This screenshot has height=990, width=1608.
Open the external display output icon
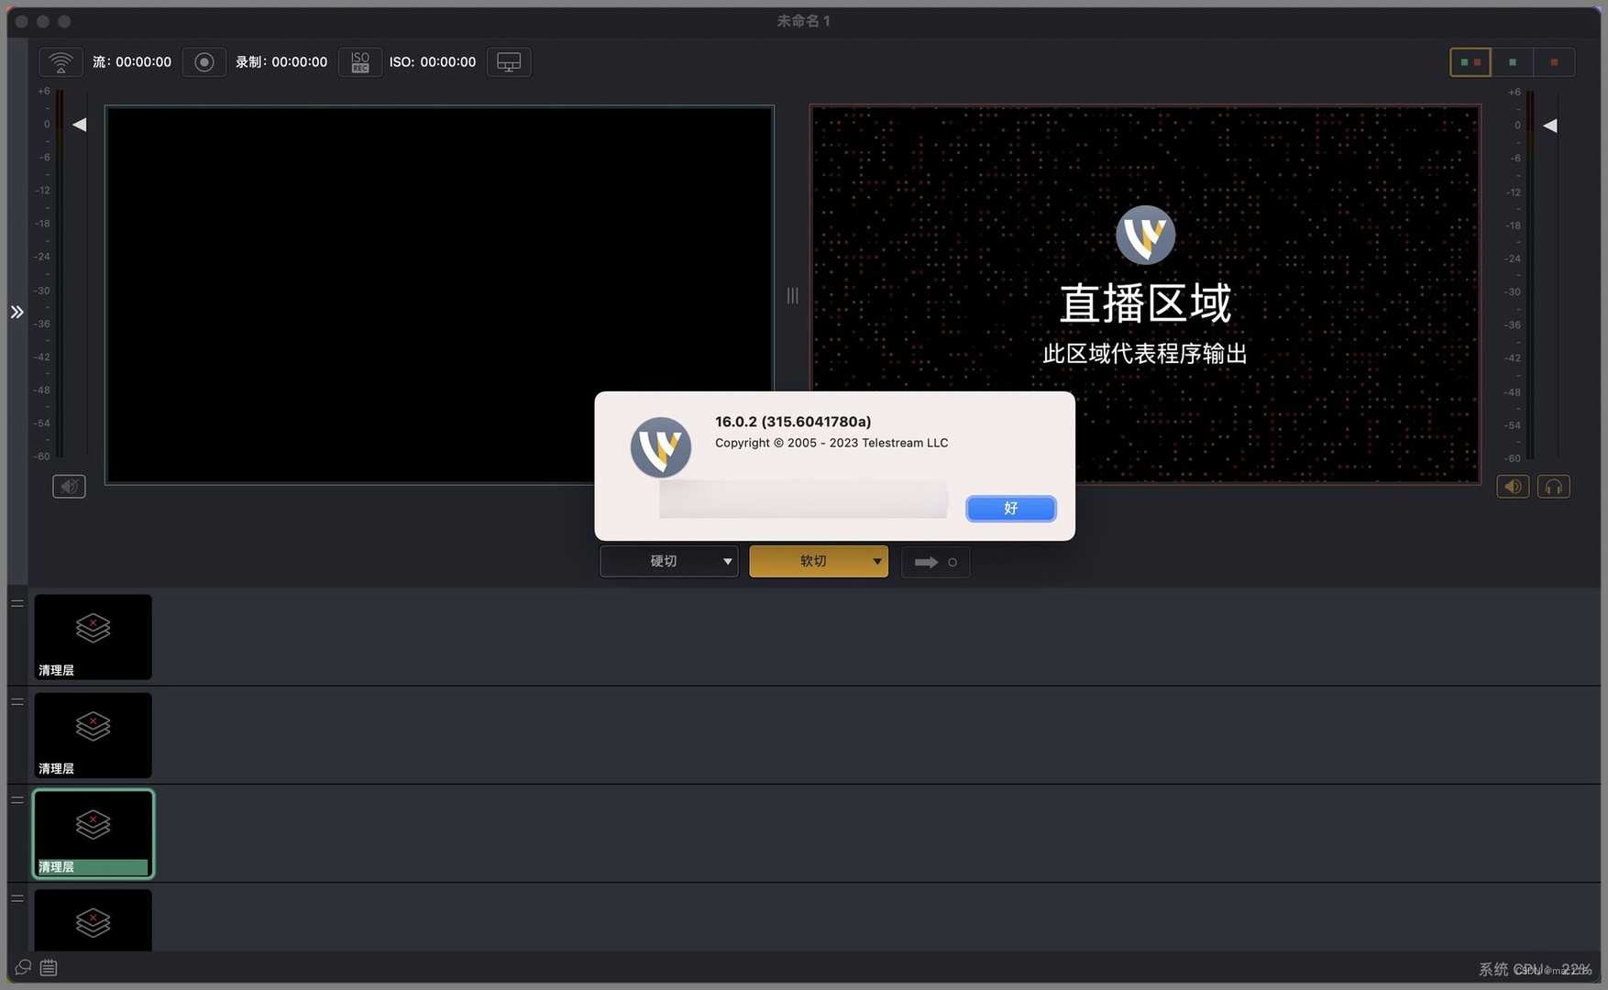click(x=509, y=62)
